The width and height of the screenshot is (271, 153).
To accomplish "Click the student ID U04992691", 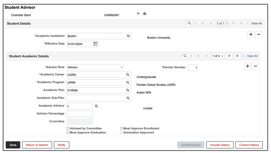I will 112,15.
